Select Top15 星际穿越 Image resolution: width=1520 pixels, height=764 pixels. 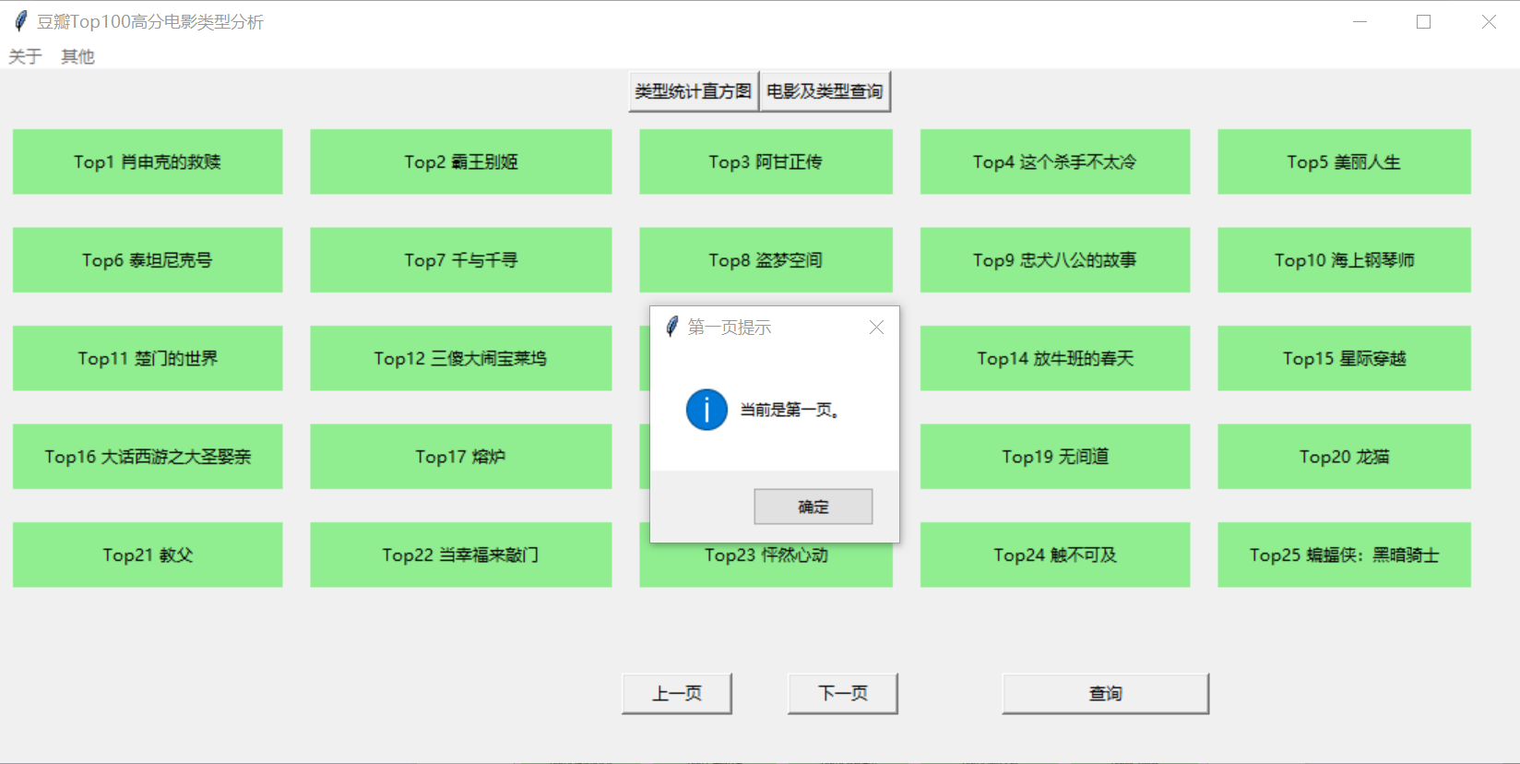pos(1344,358)
